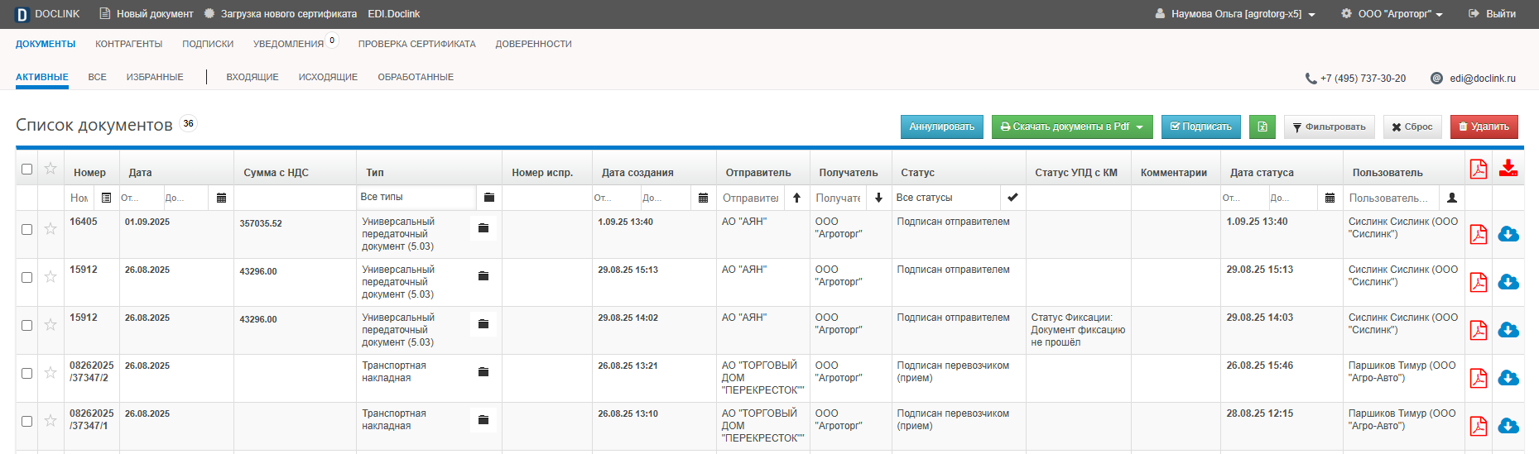Open the ПОДПИСКИ menu
The image size is (1539, 454).
coord(208,44)
